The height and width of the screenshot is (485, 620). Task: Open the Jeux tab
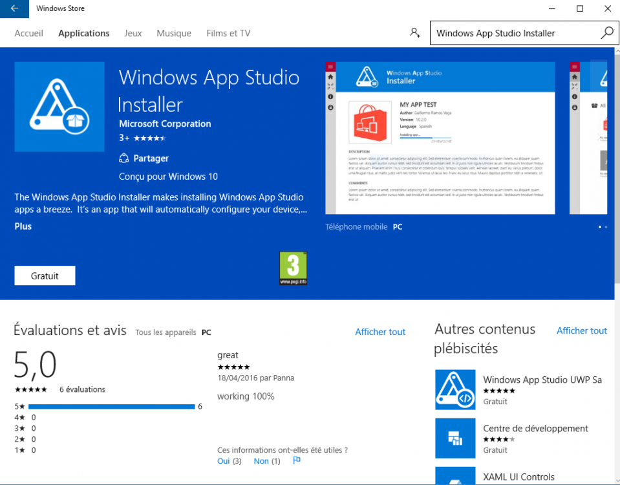click(x=133, y=33)
